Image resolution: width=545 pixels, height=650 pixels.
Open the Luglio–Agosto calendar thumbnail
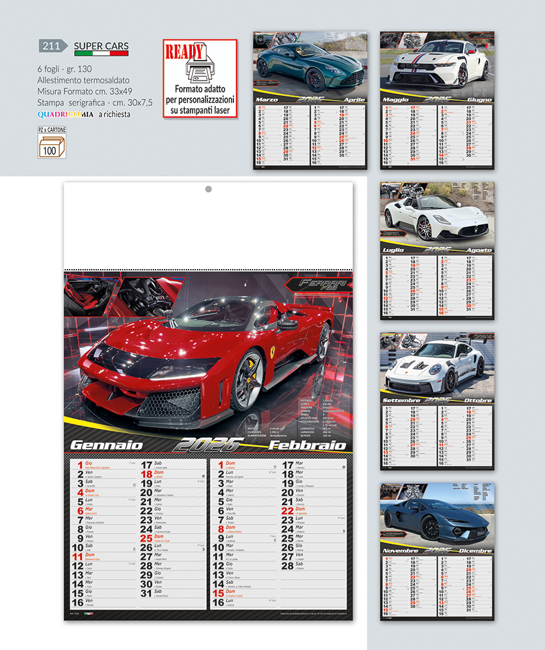[436, 250]
